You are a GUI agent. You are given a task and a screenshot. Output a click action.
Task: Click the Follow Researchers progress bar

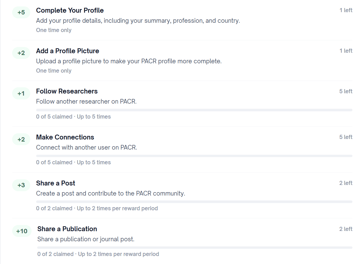tap(194, 110)
